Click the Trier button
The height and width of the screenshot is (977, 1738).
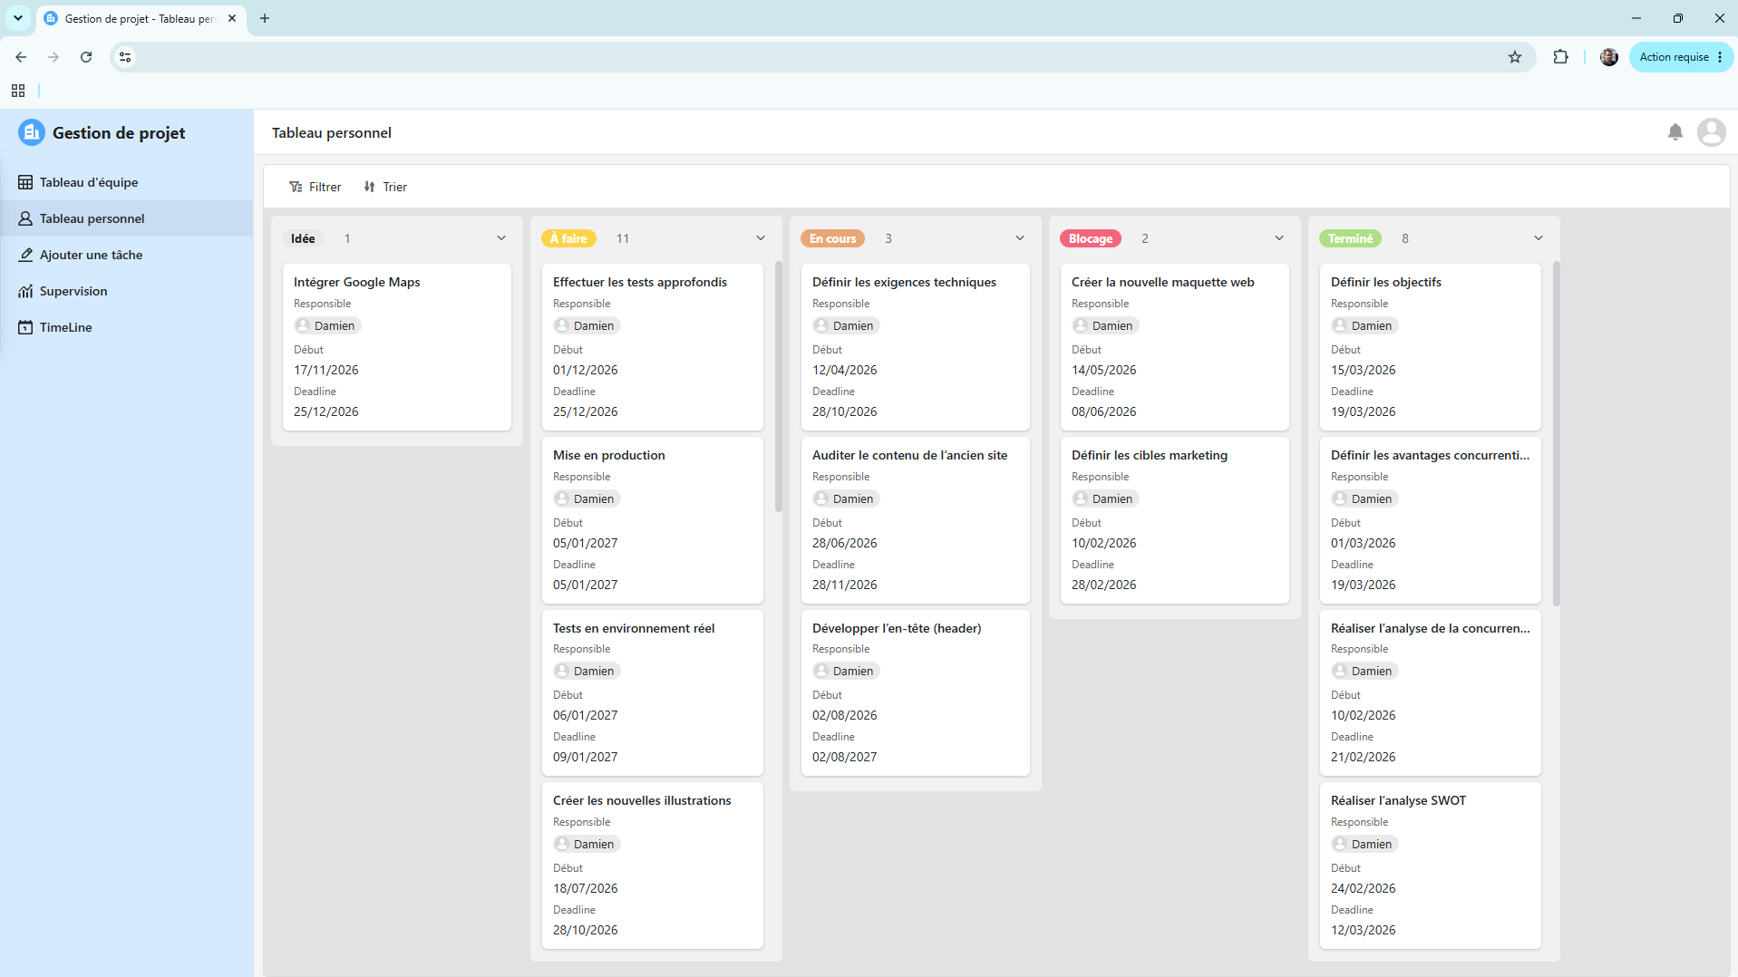(x=385, y=187)
